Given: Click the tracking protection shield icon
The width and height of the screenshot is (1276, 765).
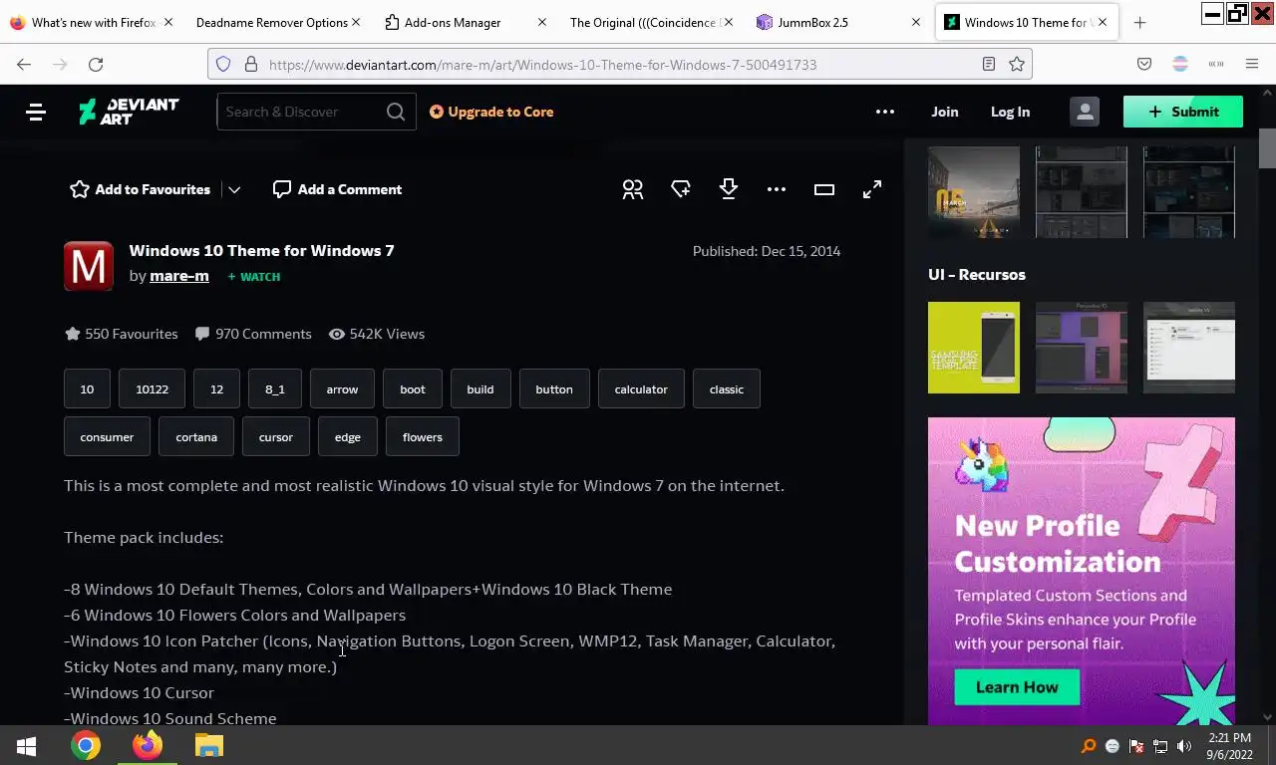Looking at the screenshot, I should point(223,64).
